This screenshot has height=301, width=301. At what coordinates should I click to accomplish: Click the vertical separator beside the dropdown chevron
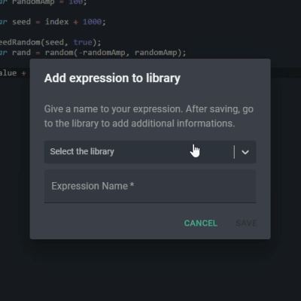234,152
